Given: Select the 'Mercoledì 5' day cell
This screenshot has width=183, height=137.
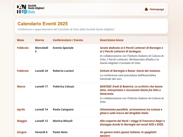Looking at the screenshot, I should tap(42, 50).
